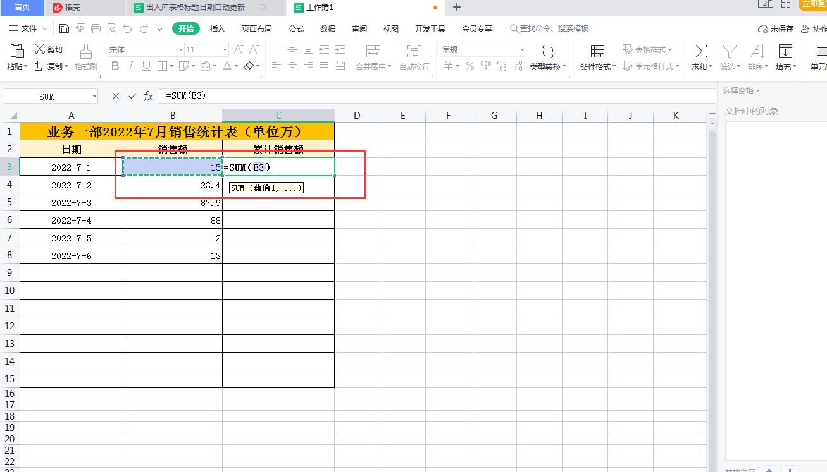Screen dimensions: 827x472
Task: Open the font color picker A
Action: coord(228,66)
